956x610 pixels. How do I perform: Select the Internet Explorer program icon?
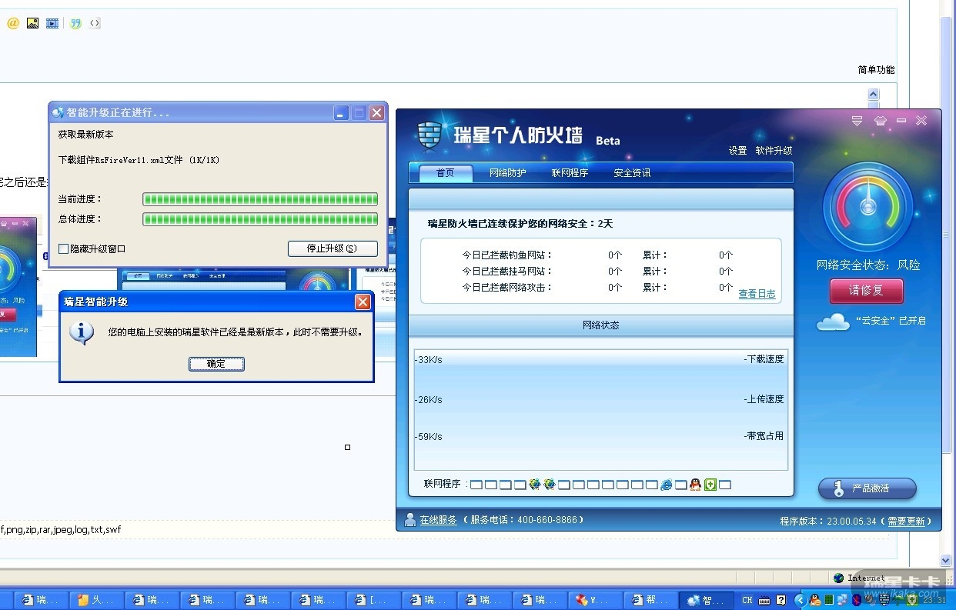pyautogui.click(x=667, y=485)
